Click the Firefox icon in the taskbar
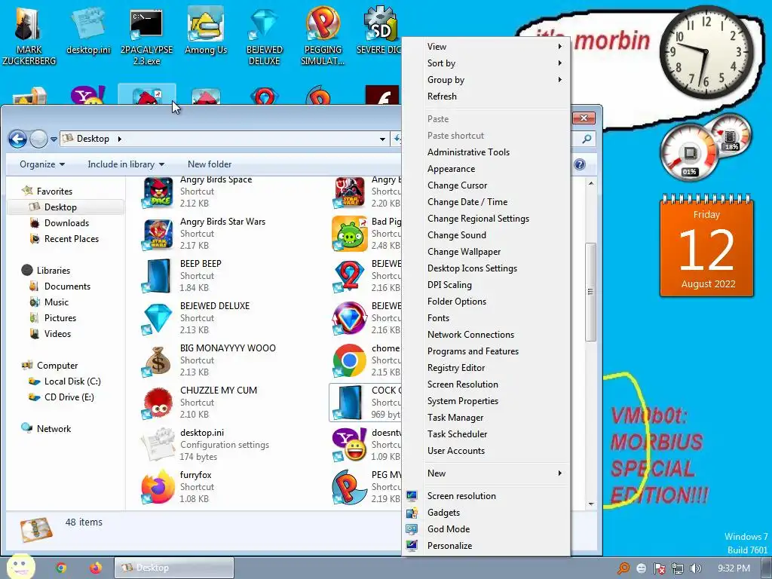This screenshot has width=772, height=579. [96, 568]
